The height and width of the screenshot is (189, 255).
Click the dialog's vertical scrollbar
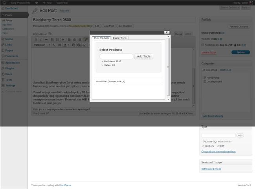[168, 67]
